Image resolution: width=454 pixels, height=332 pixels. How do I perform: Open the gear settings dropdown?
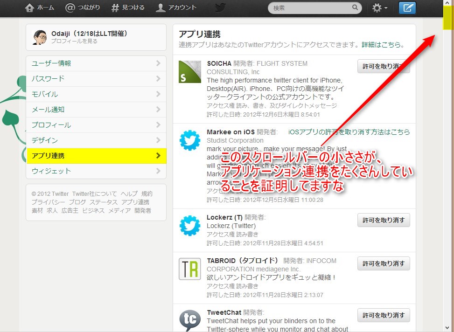click(x=380, y=8)
